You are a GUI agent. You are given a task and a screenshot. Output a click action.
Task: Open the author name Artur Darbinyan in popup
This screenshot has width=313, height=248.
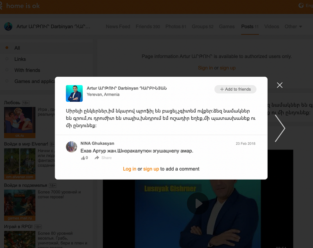[x=127, y=88]
